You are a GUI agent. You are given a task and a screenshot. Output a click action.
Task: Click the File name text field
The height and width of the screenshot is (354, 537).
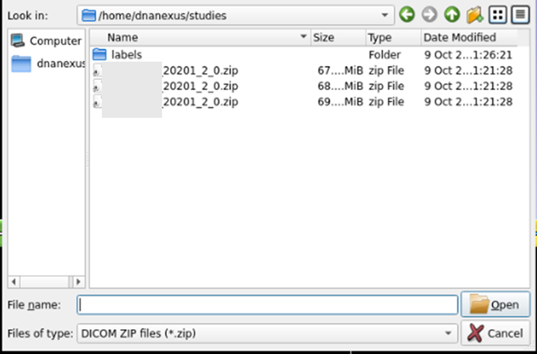tap(268, 305)
